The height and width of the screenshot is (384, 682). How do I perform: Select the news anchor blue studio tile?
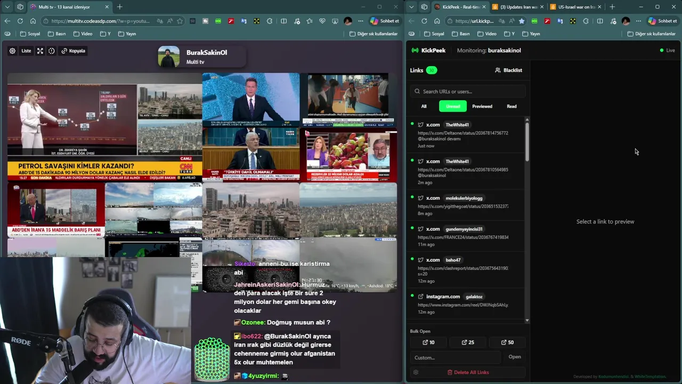click(251, 99)
